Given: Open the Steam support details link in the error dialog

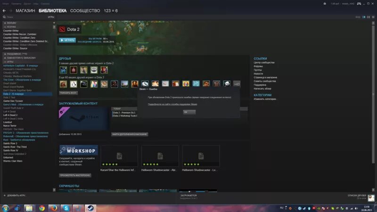Looking at the screenshot, I should tap(172, 104).
